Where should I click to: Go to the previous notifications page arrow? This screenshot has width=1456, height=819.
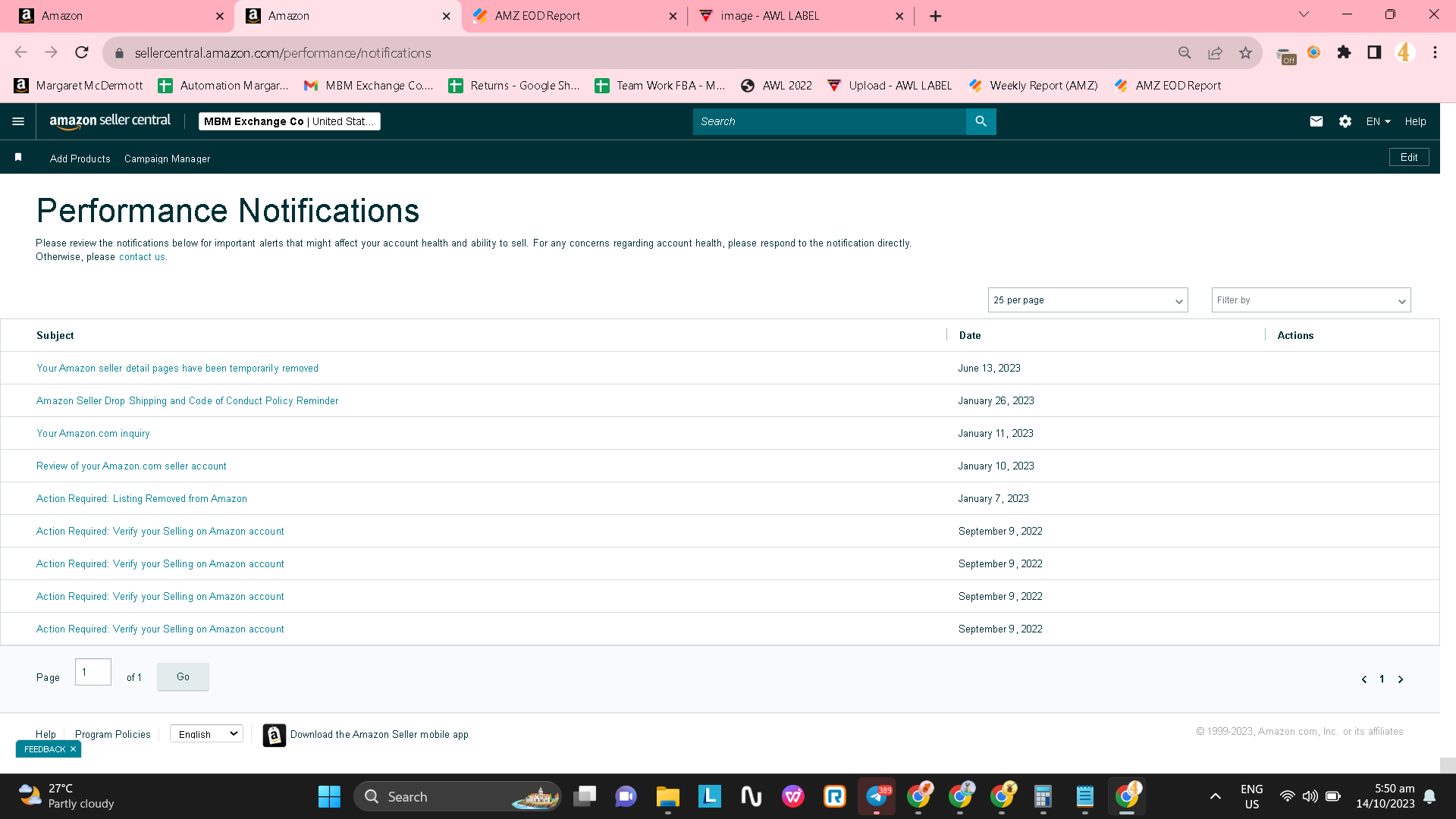click(x=1364, y=679)
